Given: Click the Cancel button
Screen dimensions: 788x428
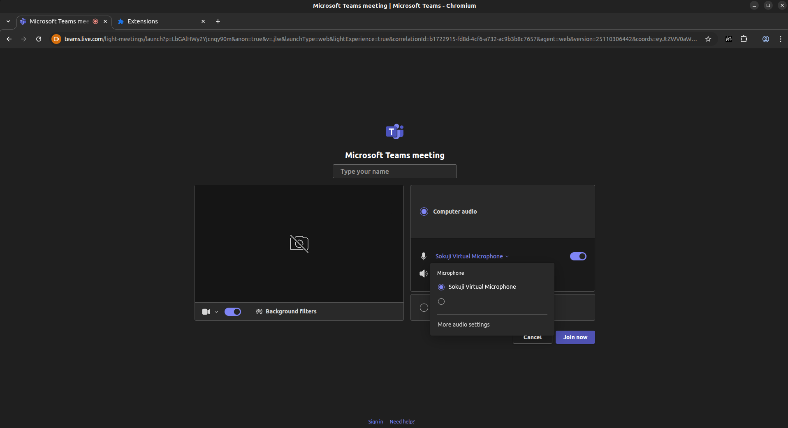Looking at the screenshot, I should pos(533,337).
